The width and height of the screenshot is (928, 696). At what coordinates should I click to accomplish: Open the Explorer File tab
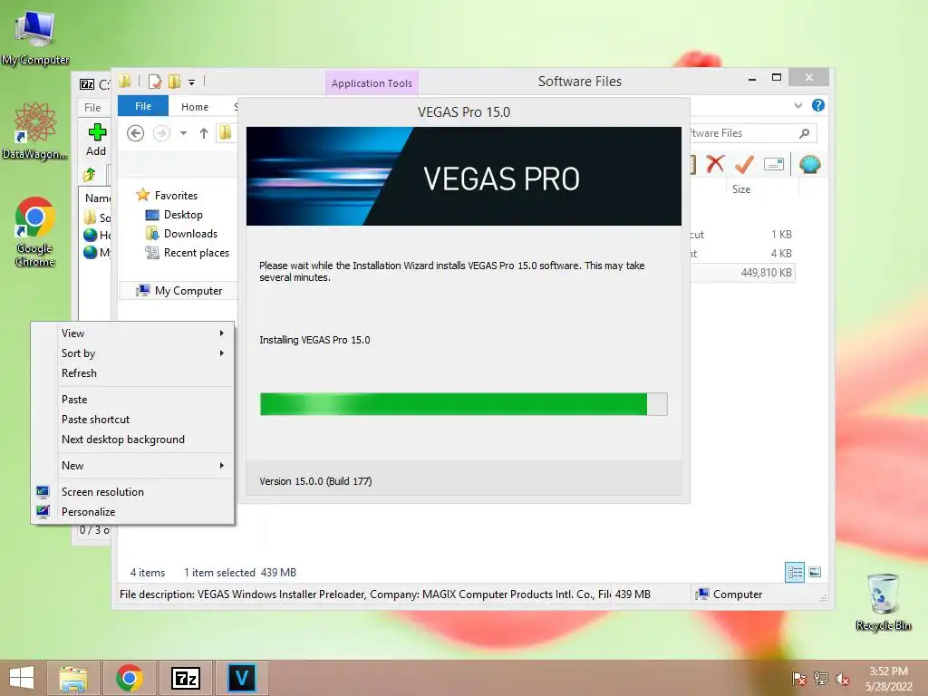point(143,106)
